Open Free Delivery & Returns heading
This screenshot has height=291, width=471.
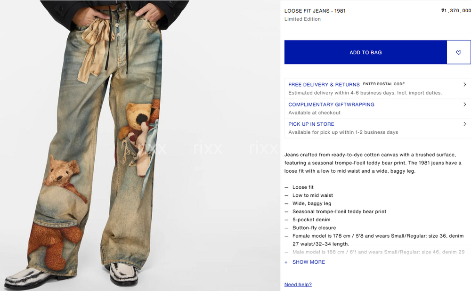324,85
